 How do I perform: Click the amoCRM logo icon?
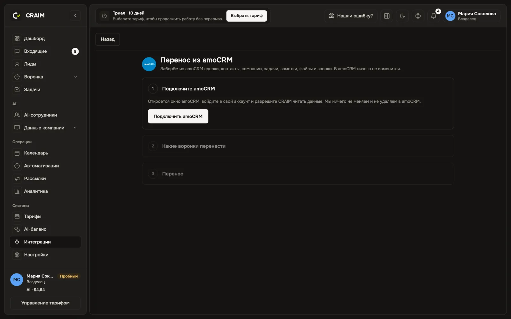[149, 64]
